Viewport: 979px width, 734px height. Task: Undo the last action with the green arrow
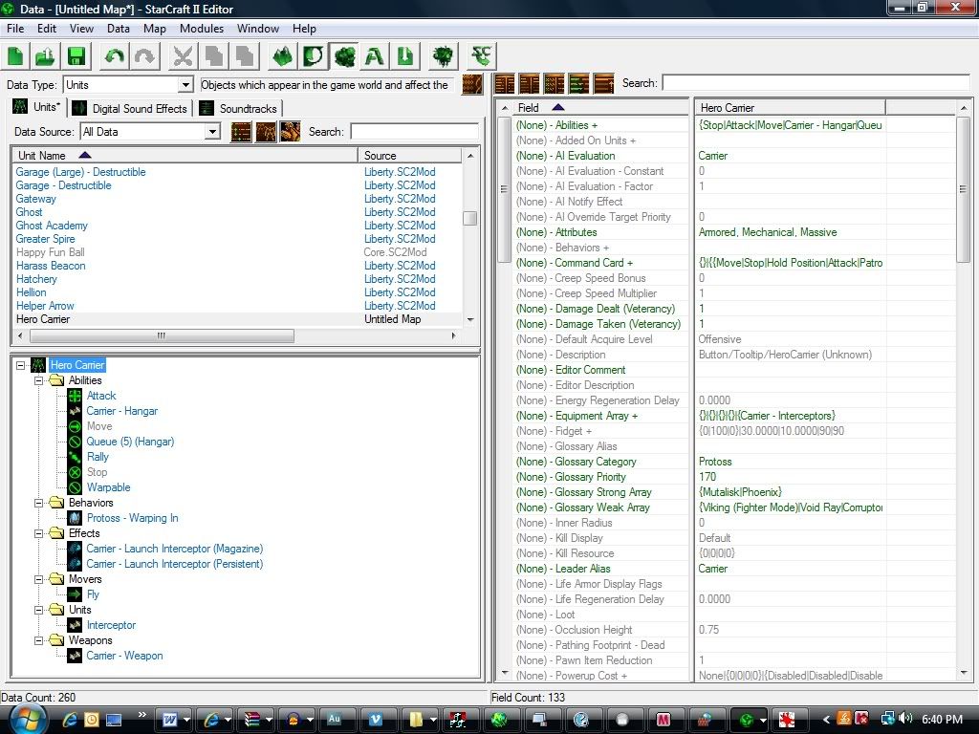pyautogui.click(x=114, y=56)
